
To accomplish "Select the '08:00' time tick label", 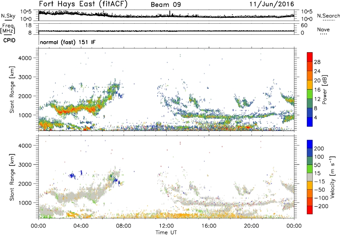I will [124, 226].
